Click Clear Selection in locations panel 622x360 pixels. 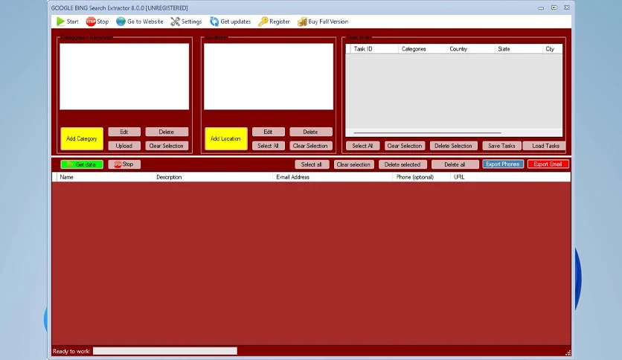click(310, 146)
